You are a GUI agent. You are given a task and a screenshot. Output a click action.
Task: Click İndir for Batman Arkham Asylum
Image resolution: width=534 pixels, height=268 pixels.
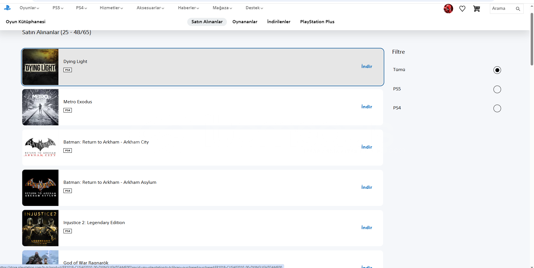[367, 187]
